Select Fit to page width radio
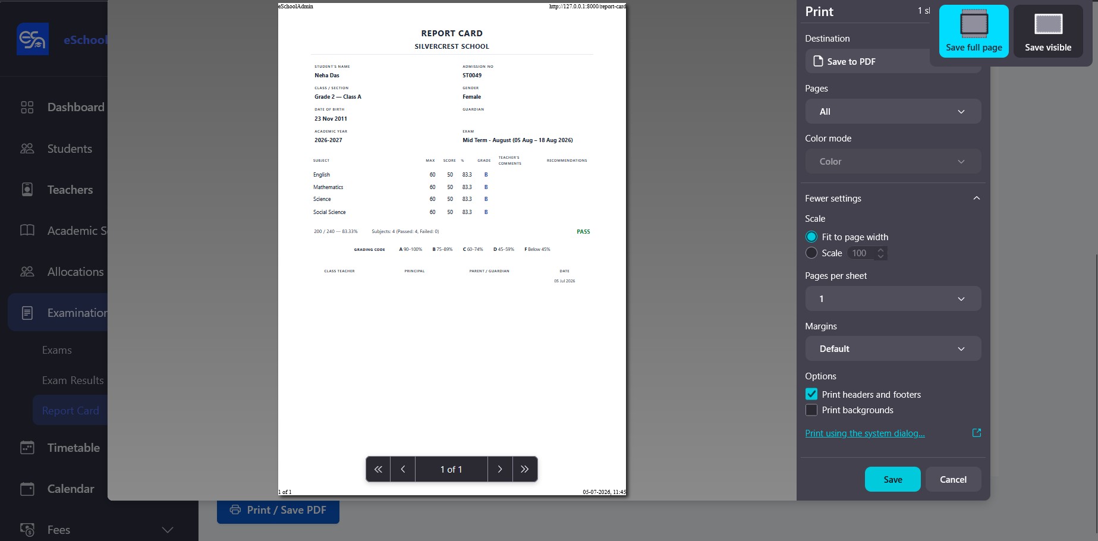1098x541 pixels. [x=811, y=237]
